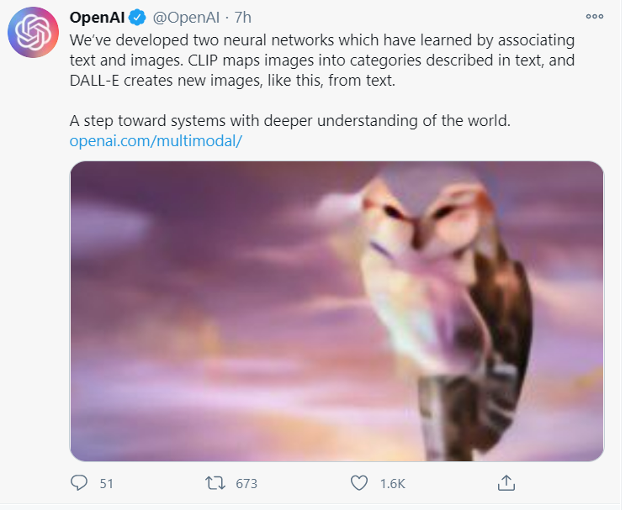Click the 'A step toward systems' sentence

290,121
